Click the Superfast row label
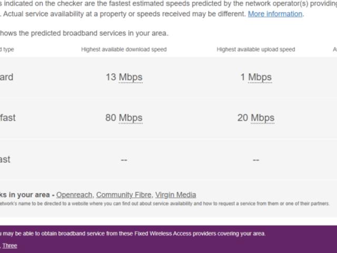The width and height of the screenshot is (337, 253). pos(8,118)
